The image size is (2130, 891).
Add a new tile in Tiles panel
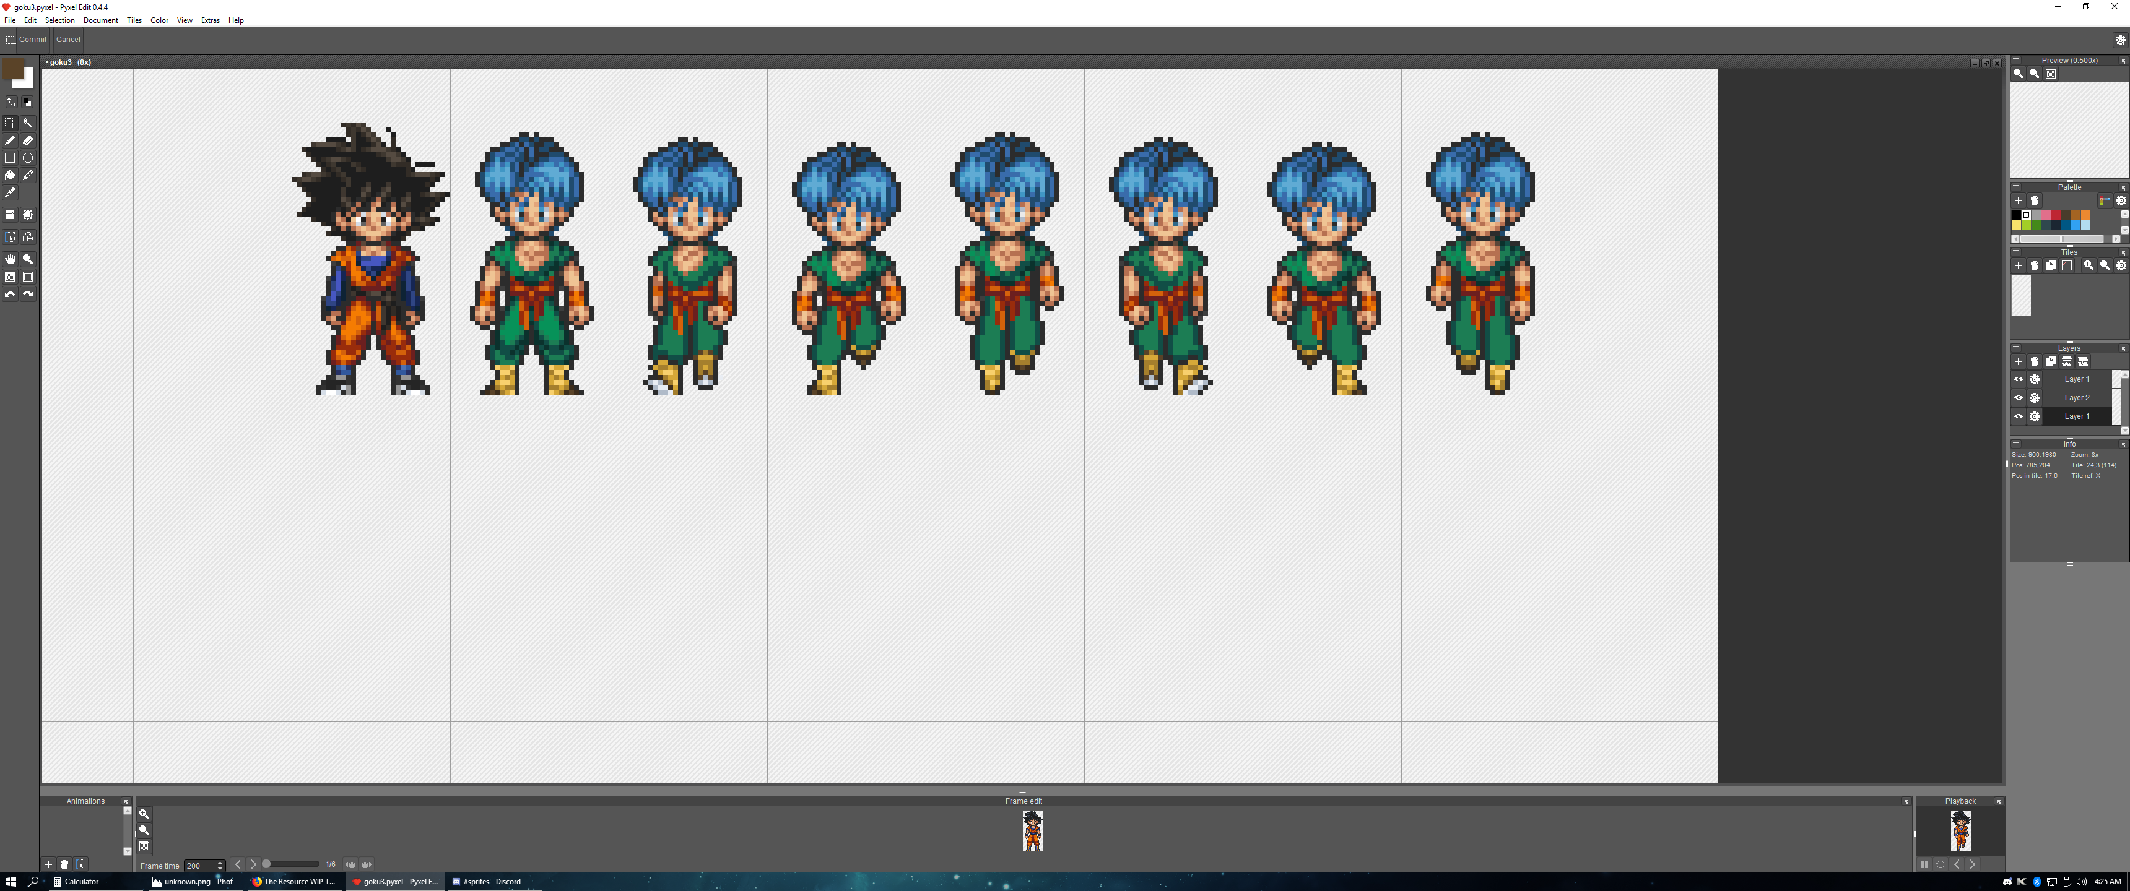tap(2019, 266)
